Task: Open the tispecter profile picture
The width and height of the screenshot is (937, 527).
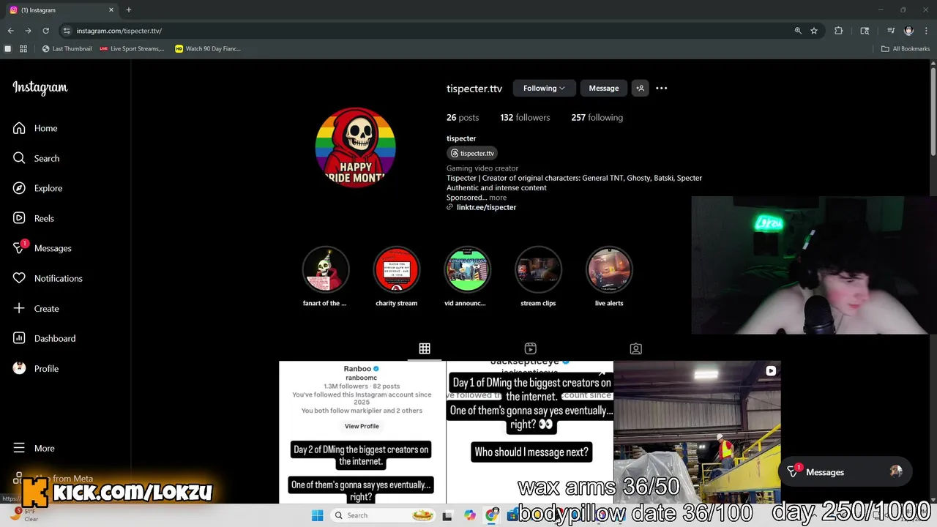Action: pos(356,147)
